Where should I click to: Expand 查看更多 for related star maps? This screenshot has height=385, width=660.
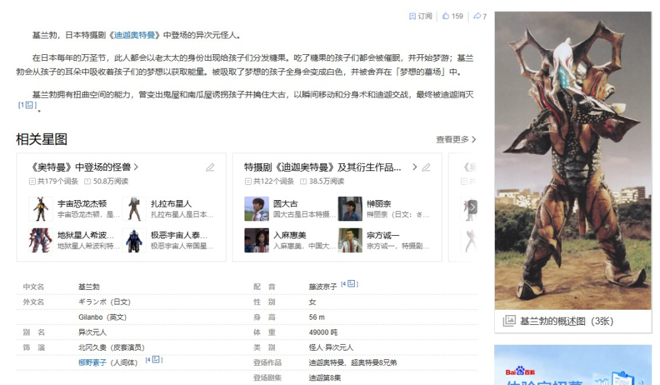tap(456, 139)
